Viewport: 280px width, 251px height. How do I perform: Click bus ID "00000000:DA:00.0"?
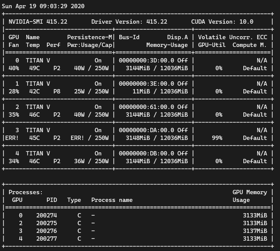pyautogui.click(x=146, y=130)
